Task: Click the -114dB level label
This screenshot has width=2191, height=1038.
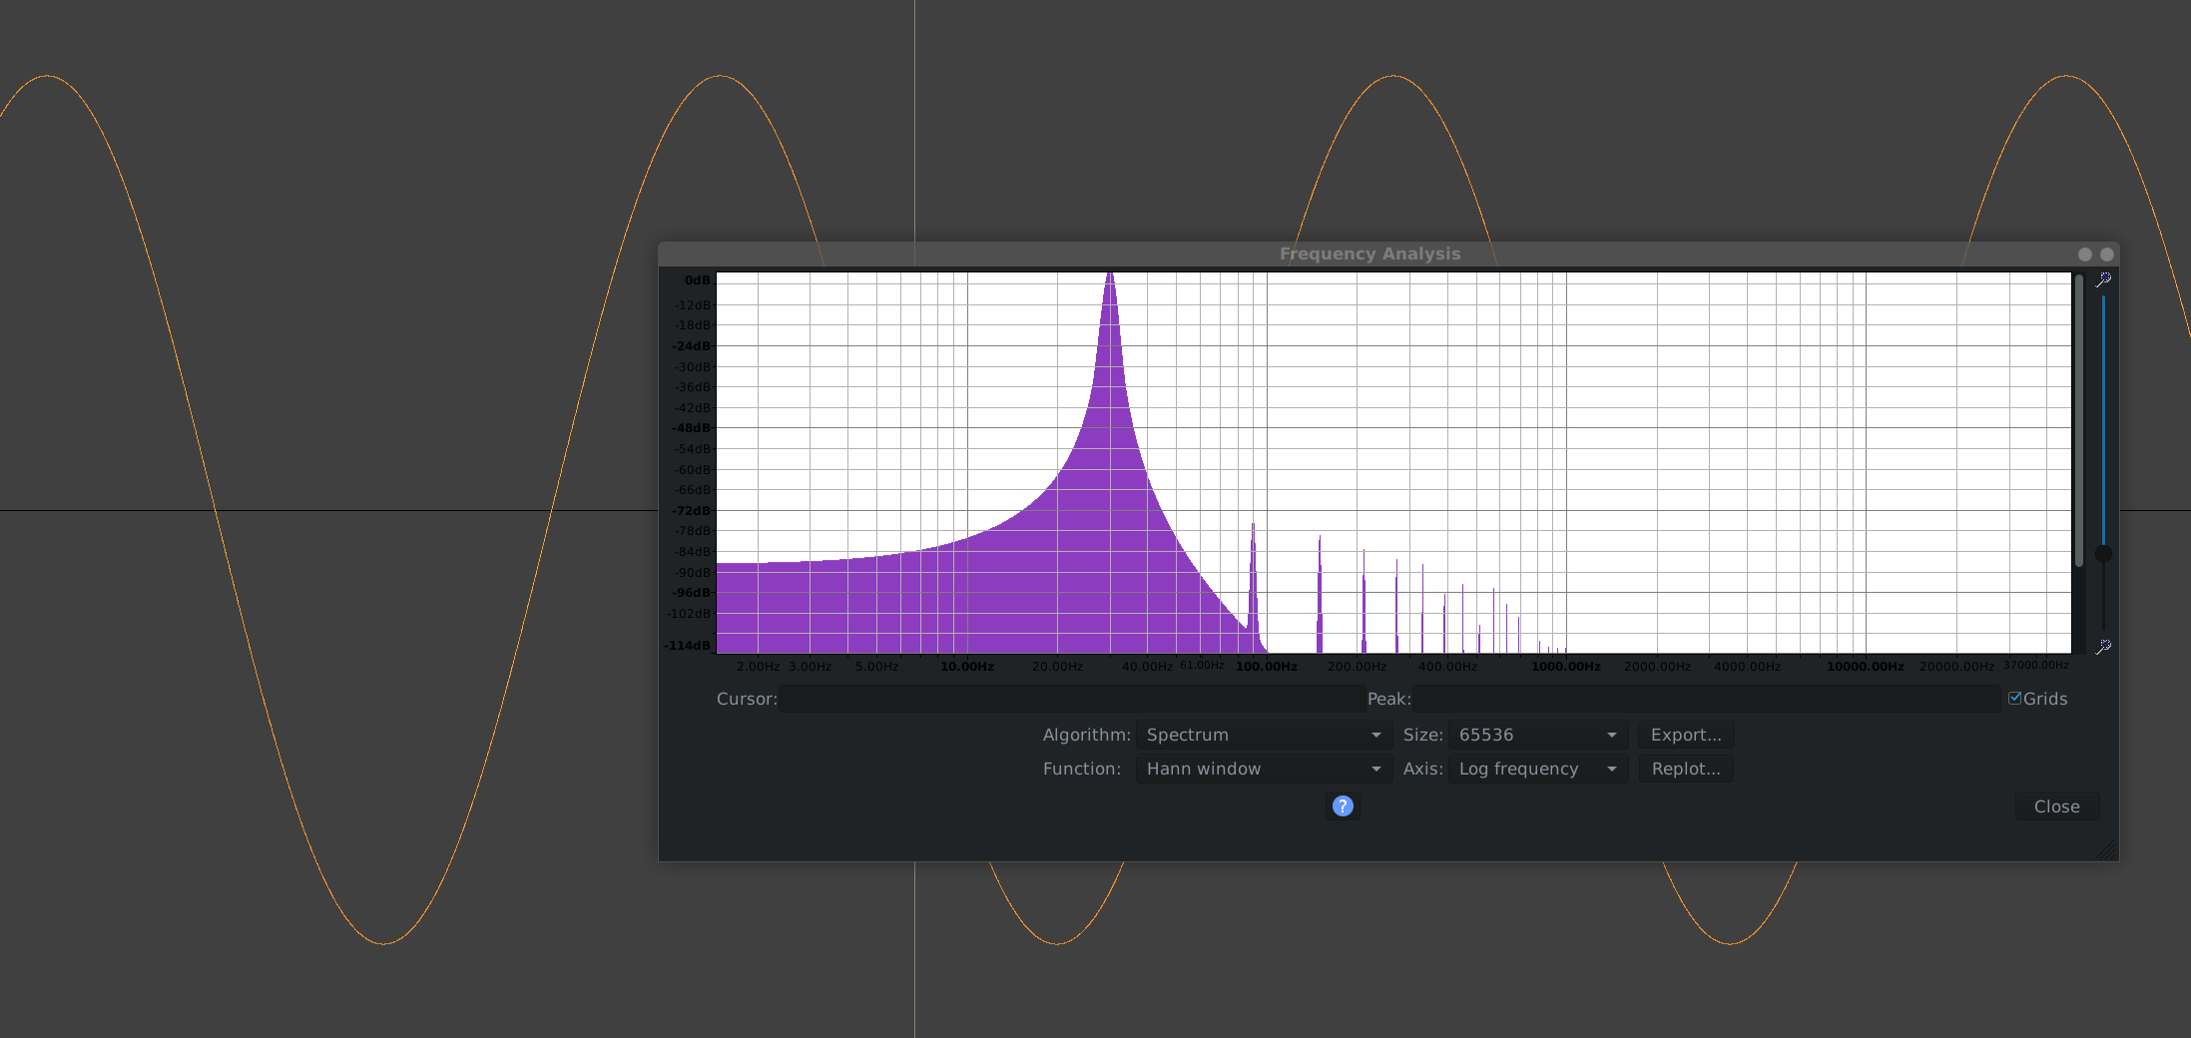Action: pyautogui.click(x=688, y=646)
